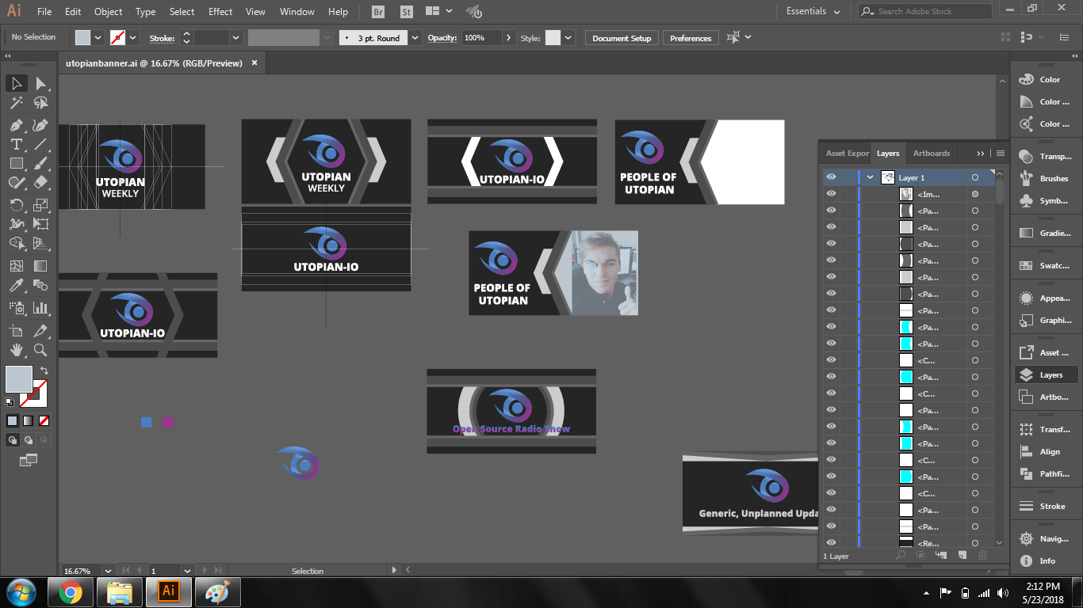The image size is (1083, 608).
Task: Choose the Lasso tool
Action: 40,103
